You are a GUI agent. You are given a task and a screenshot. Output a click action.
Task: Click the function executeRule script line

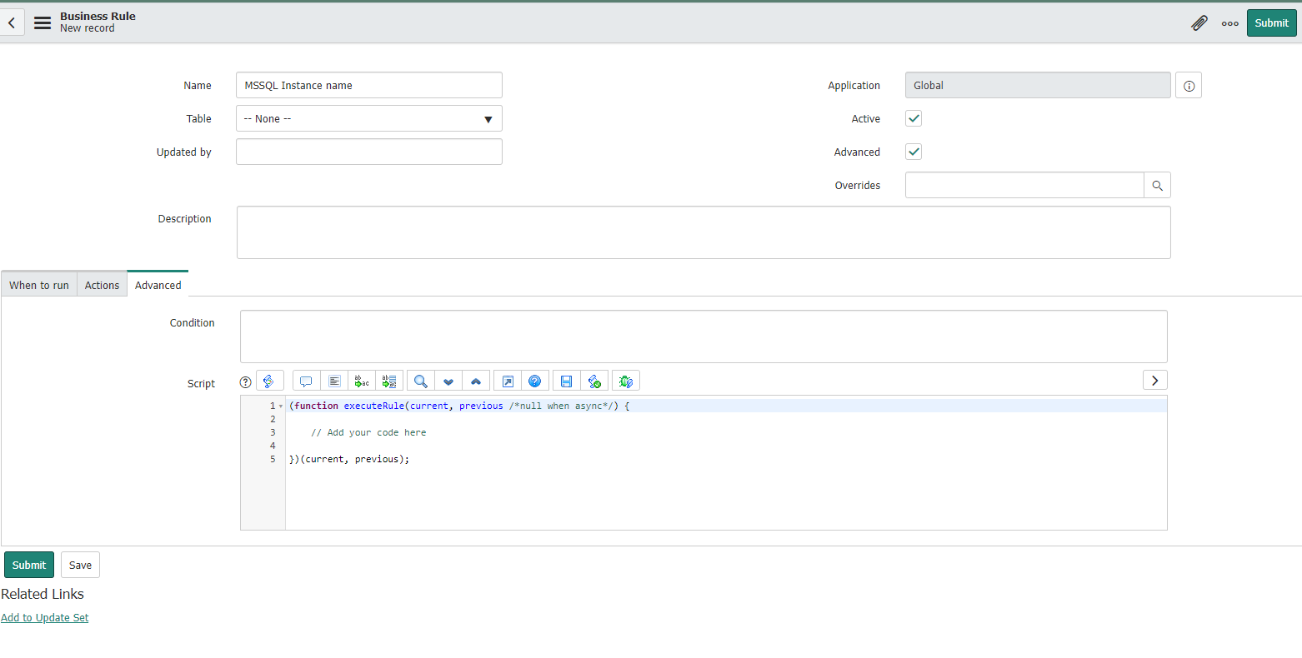pyautogui.click(x=459, y=406)
